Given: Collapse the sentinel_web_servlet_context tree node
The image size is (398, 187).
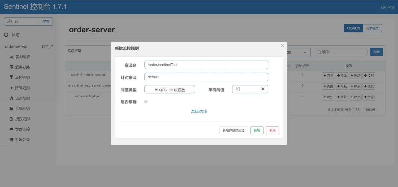Looking at the screenshot, I should [x=69, y=86].
